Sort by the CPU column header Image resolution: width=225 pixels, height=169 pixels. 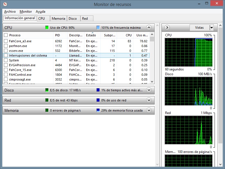click(125, 35)
